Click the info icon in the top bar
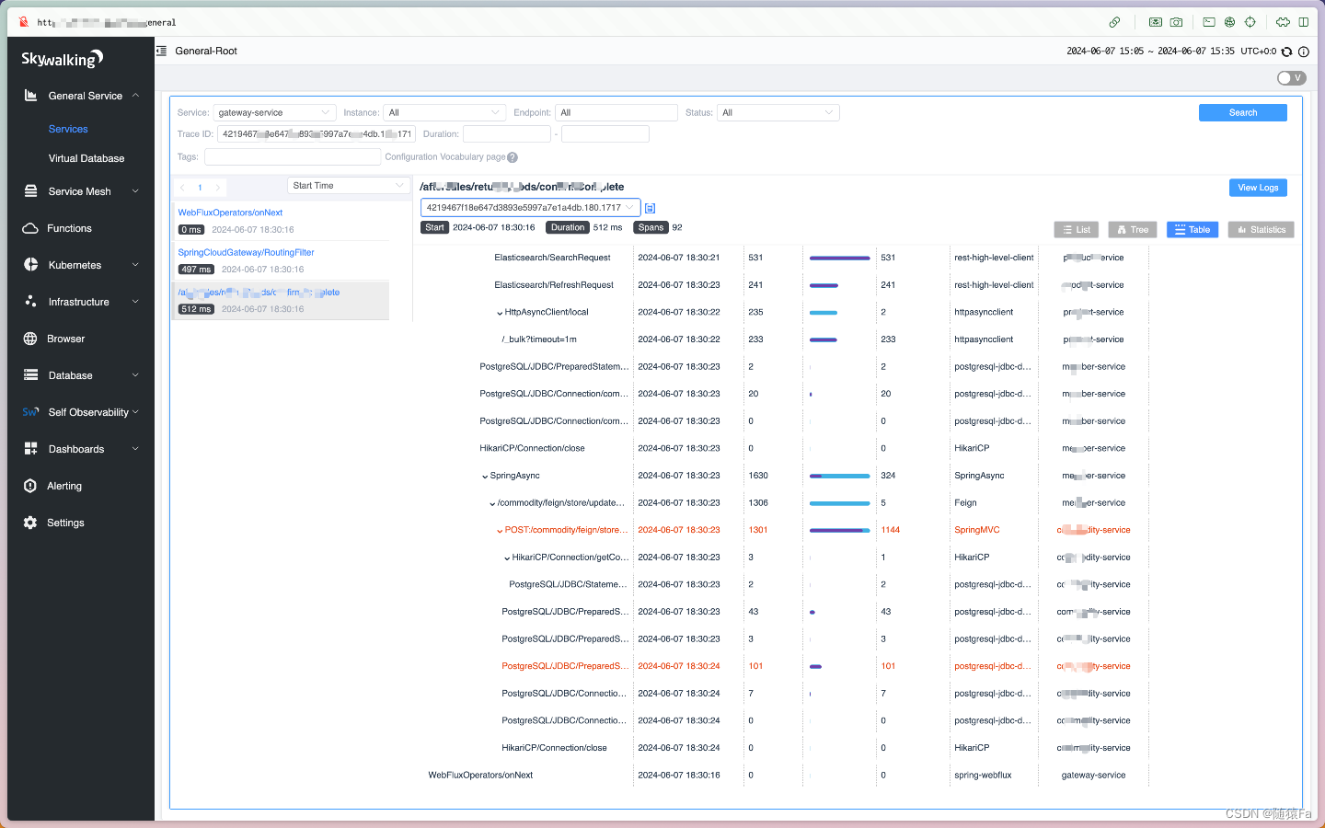This screenshot has width=1325, height=828. pos(1303,52)
